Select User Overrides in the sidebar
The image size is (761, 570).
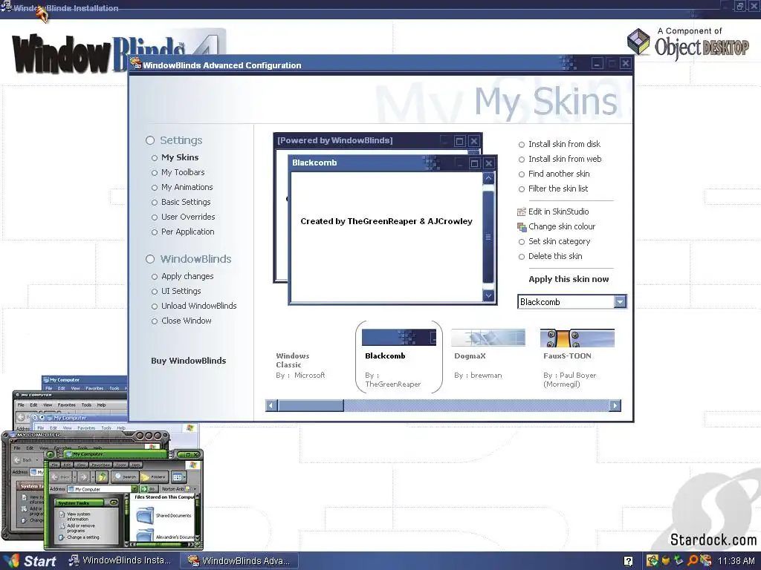coord(183,217)
